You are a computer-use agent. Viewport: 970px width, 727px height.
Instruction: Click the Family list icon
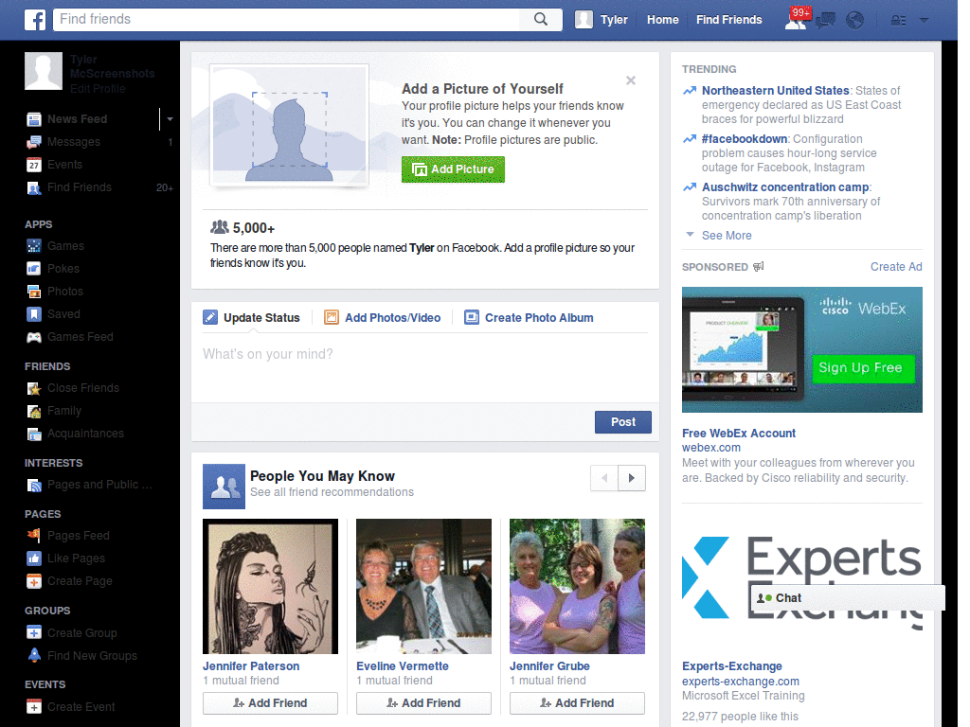(x=34, y=411)
